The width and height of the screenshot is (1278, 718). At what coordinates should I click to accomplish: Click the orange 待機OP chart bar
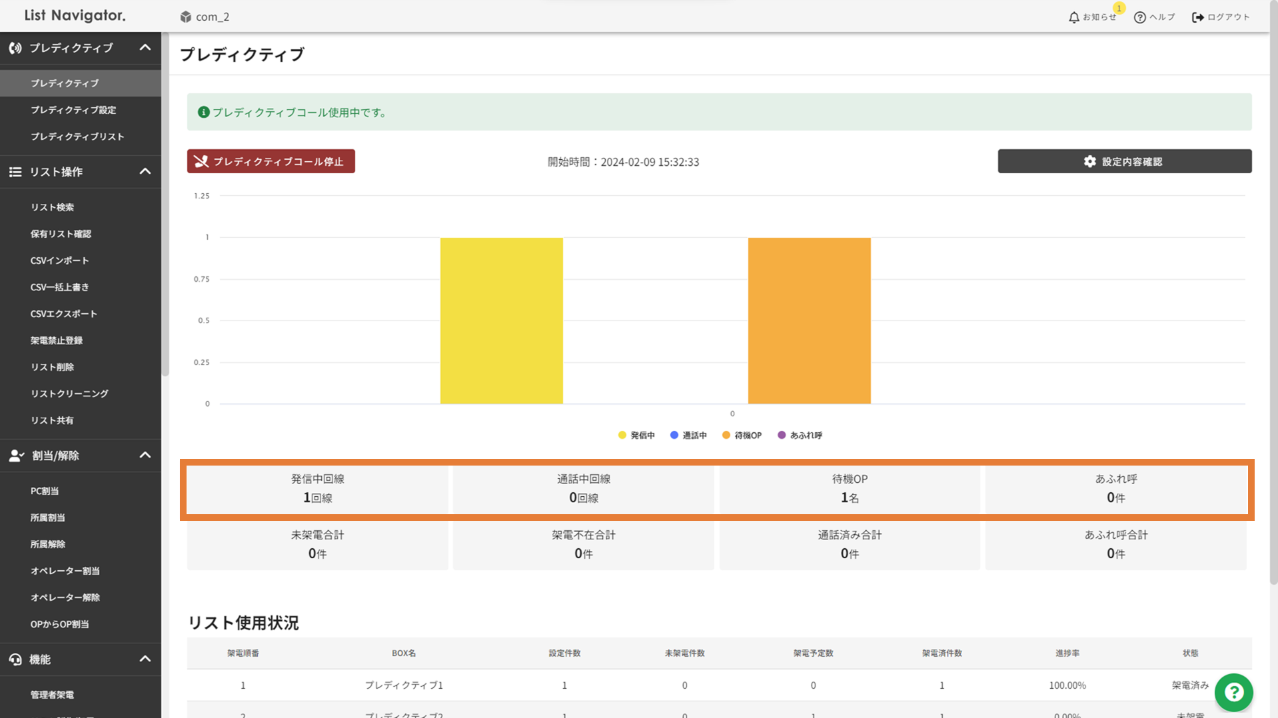click(x=809, y=320)
